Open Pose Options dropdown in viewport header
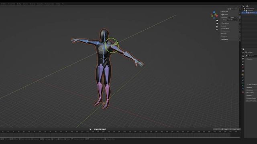Viewport: 257px width, 144px height. click(236, 9)
